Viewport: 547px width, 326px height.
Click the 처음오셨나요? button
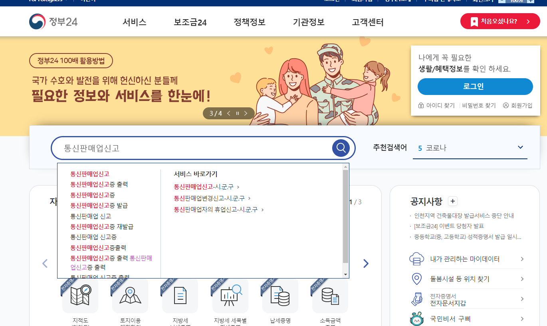[x=500, y=22]
